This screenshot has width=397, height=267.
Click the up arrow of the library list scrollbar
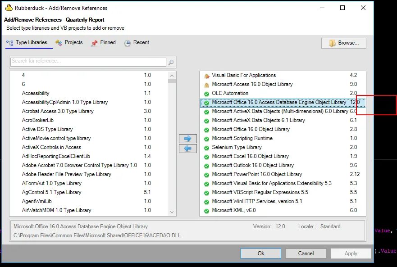coord(172,76)
